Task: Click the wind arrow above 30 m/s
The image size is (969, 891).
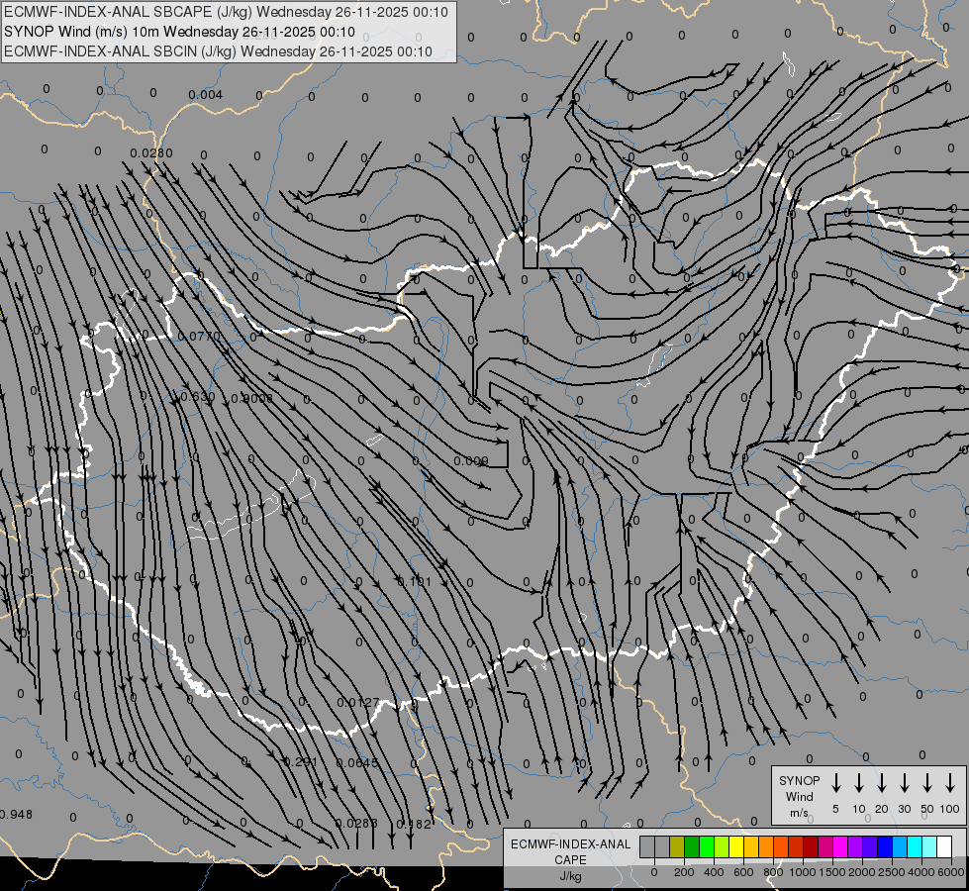Action: coord(904,783)
